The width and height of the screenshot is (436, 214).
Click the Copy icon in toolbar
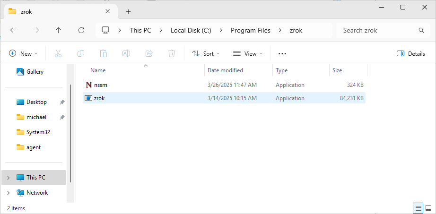pyautogui.click(x=81, y=53)
